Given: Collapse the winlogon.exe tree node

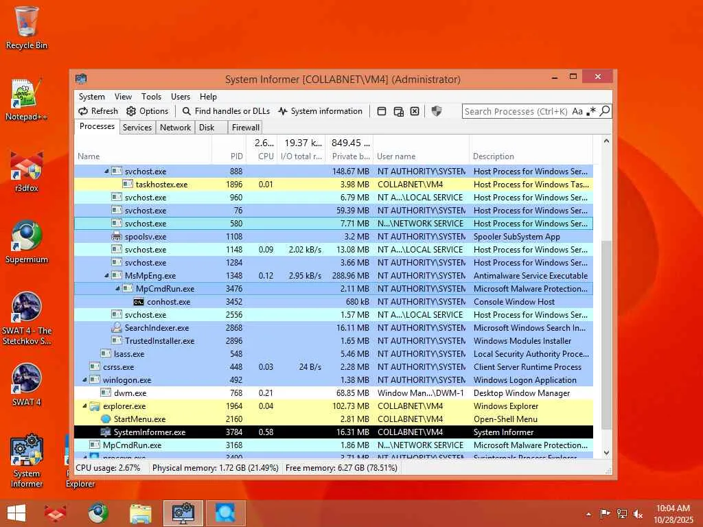Looking at the screenshot, I should 84,380.
